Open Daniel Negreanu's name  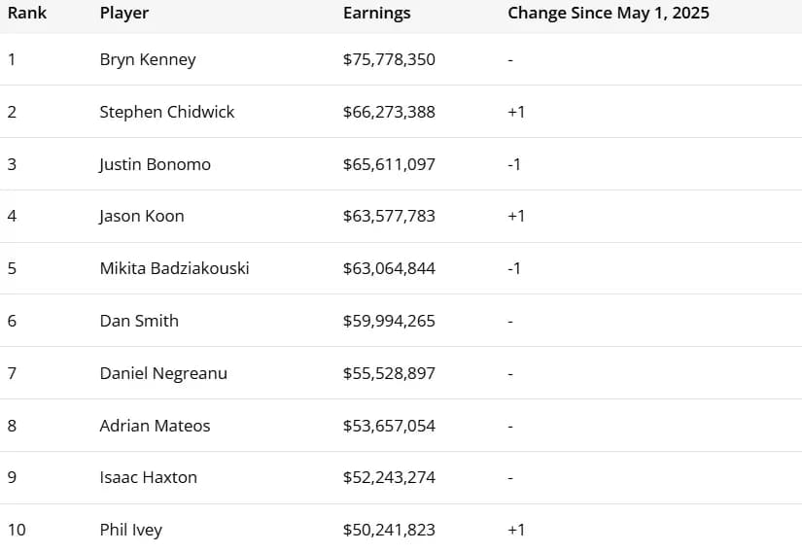[x=163, y=373]
